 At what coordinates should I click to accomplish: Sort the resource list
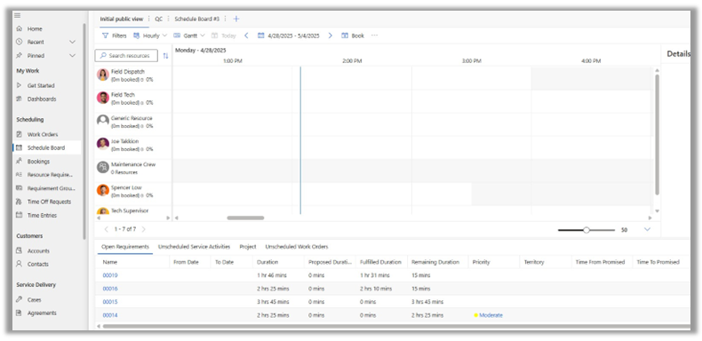point(165,56)
